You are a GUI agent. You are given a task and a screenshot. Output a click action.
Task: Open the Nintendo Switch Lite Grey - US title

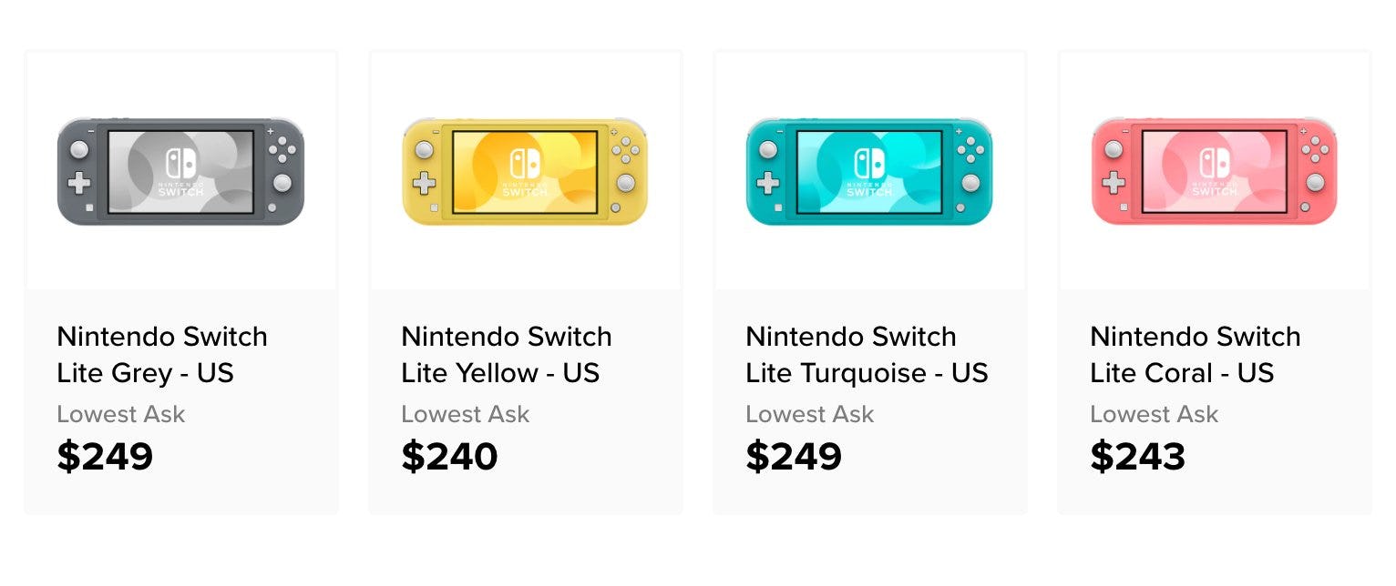[162, 354]
